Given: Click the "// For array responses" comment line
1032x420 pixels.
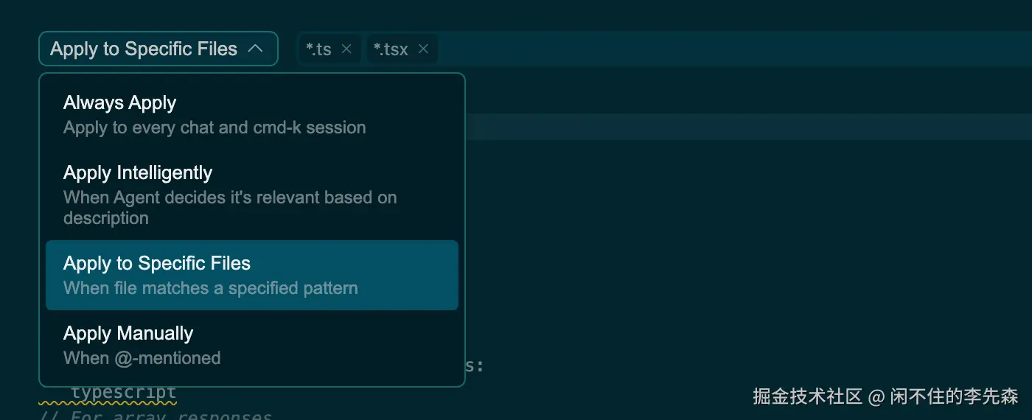Looking at the screenshot, I should click(171, 415).
